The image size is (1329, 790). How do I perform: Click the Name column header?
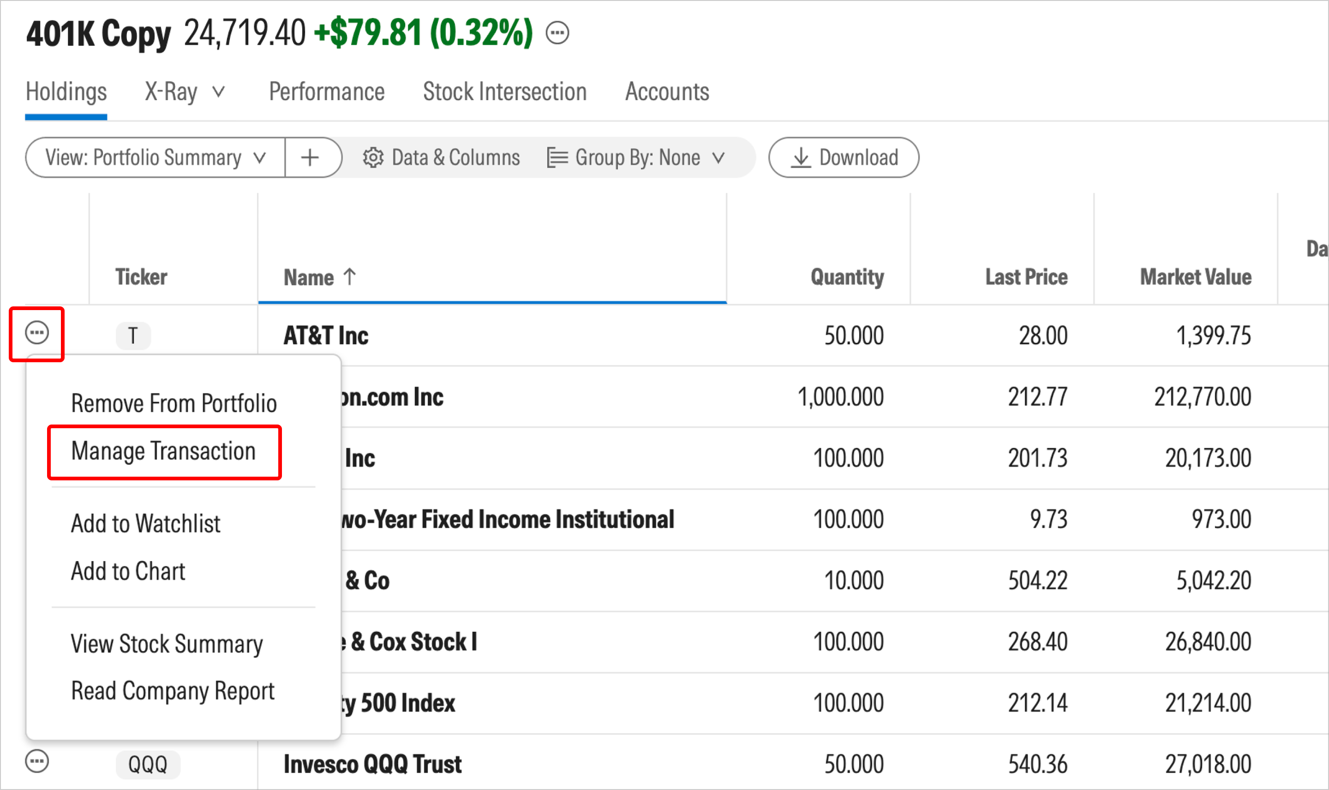[x=309, y=277]
